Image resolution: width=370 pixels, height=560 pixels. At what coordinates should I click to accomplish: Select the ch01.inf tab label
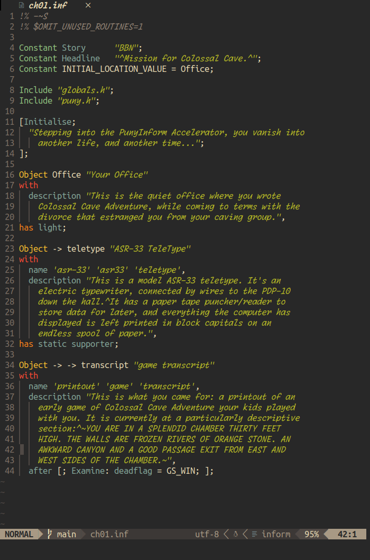47,5
